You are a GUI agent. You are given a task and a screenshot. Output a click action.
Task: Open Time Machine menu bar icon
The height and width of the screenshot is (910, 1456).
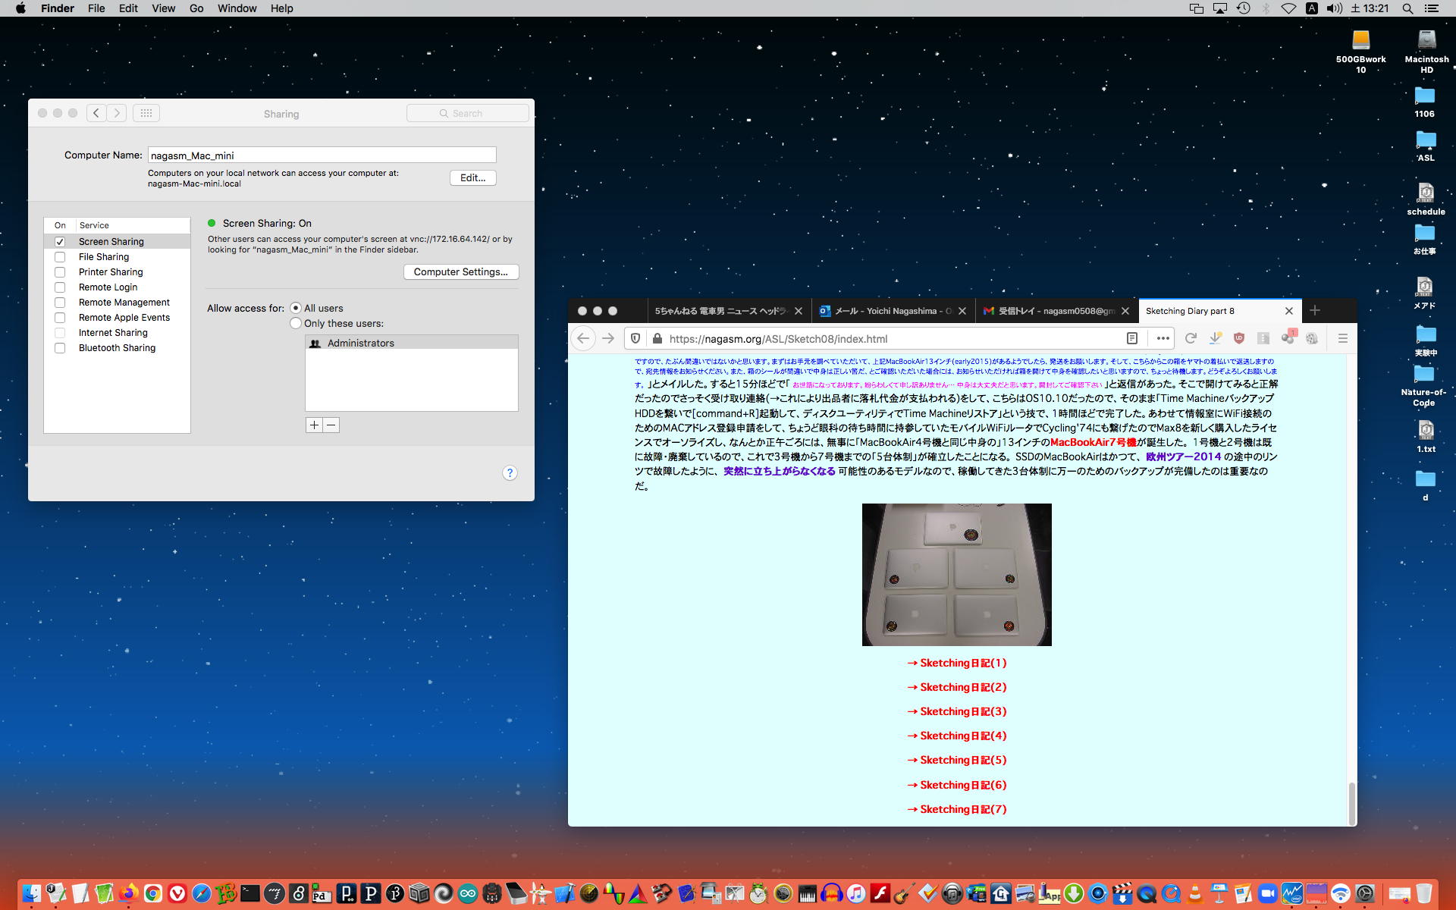[1244, 8]
